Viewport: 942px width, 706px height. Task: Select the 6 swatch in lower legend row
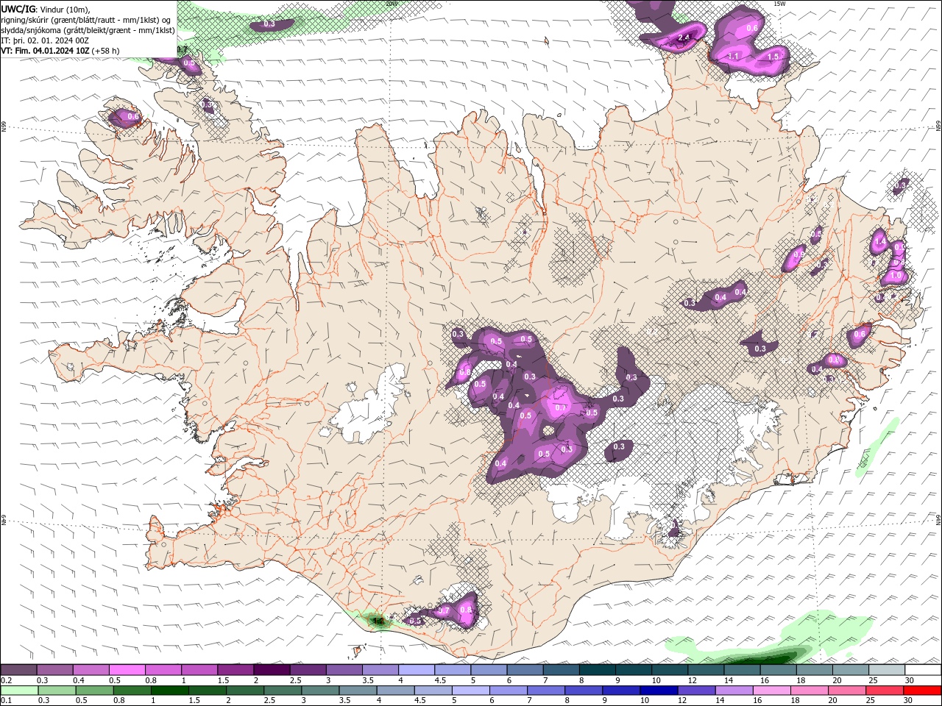coord(508,691)
